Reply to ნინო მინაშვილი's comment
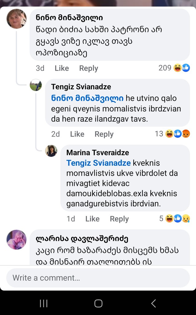 click(x=89, y=68)
